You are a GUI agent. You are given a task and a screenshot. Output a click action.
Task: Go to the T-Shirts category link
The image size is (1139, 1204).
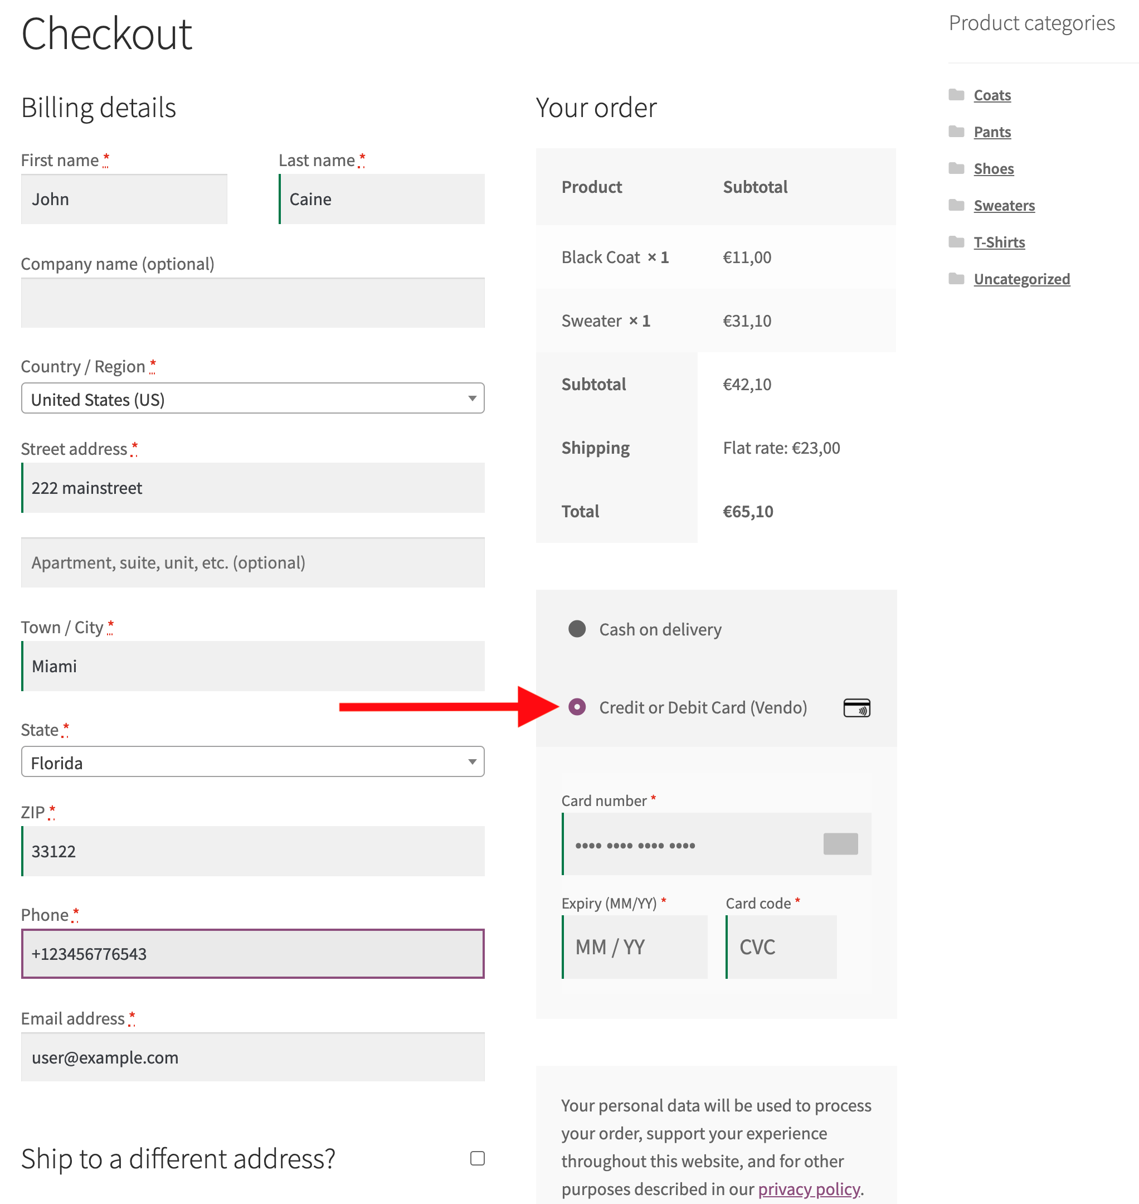pos(999,242)
